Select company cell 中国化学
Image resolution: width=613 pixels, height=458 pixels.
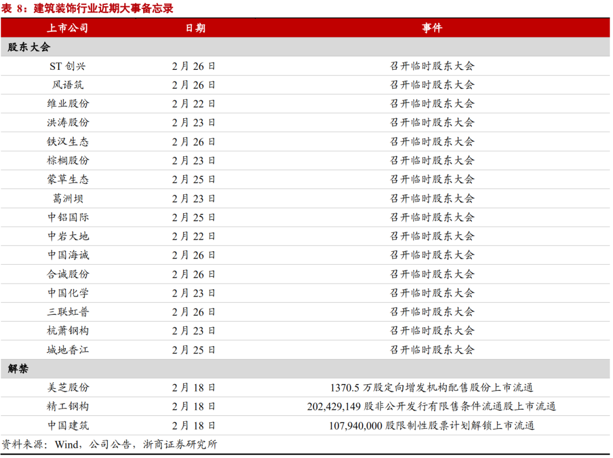pyautogui.click(x=68, y=293)
